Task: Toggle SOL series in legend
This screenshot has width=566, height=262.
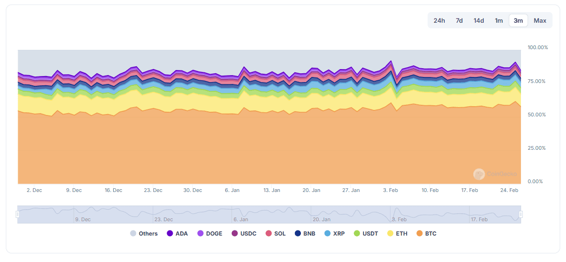Action: 275,234
